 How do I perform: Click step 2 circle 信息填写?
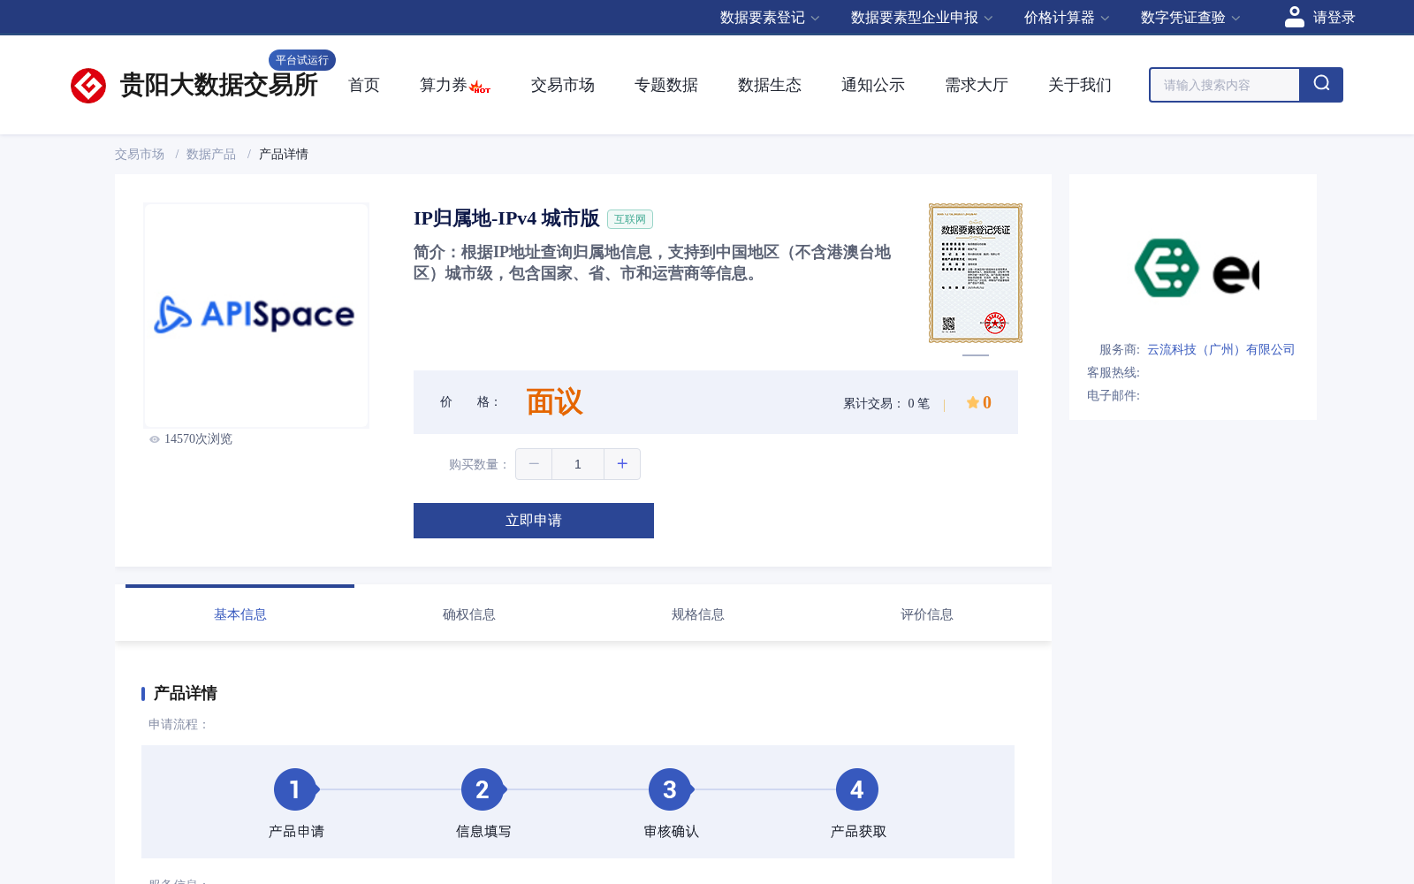[483, 789]
